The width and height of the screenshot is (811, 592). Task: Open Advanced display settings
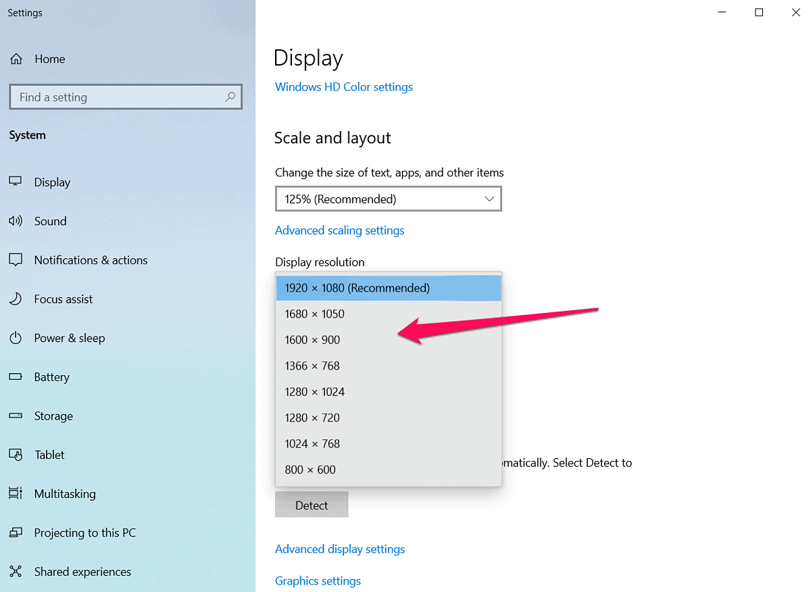click(340, 549)
